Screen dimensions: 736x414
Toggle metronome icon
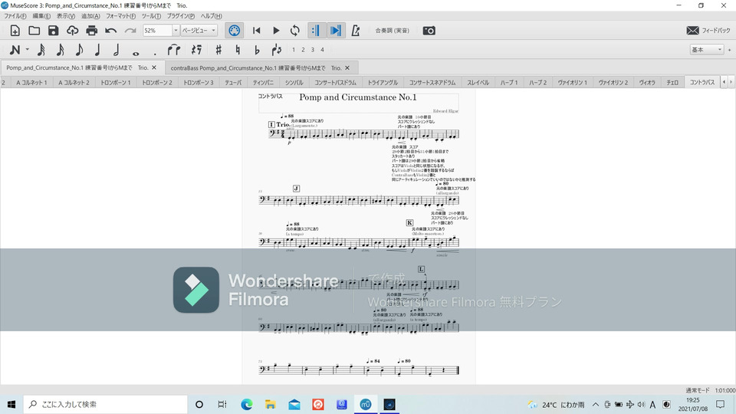[355, 31]
